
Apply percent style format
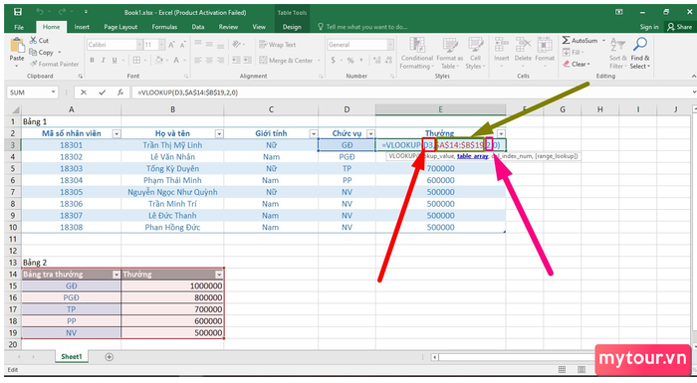point(350,61)
